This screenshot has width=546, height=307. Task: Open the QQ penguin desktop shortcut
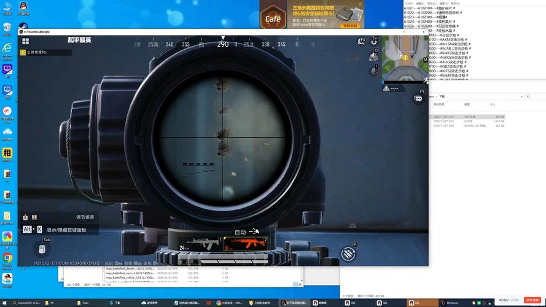coord(23,9)
